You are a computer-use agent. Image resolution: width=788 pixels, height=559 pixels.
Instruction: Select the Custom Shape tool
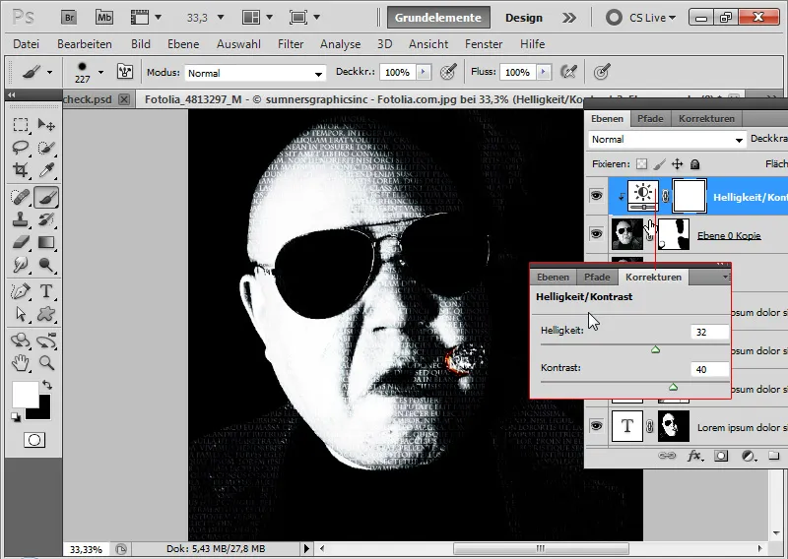[46, 314]
